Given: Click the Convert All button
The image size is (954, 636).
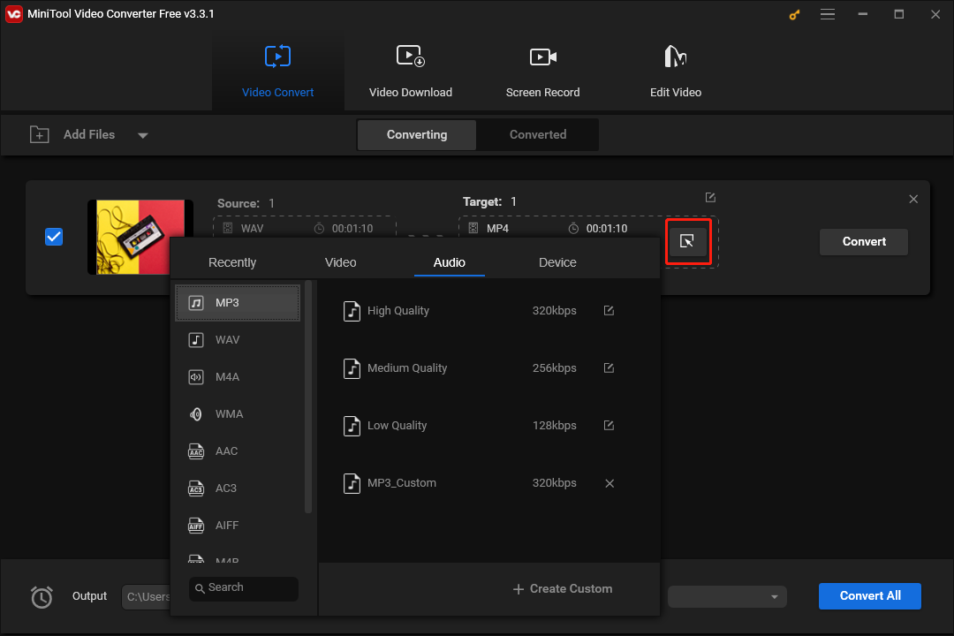Looking at the screenshot, I should pos(869,596).
